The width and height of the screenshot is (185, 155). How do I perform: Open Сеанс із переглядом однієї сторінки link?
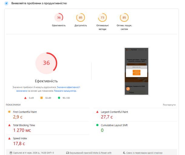(144, 153)
